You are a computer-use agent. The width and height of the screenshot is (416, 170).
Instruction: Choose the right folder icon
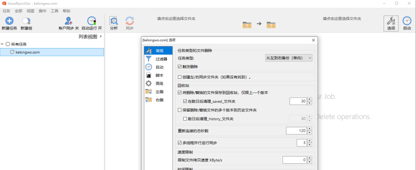pyautogui.click(x=271, y=25)
